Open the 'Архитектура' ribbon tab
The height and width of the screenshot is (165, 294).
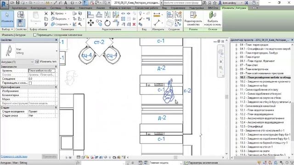(19, 8)
